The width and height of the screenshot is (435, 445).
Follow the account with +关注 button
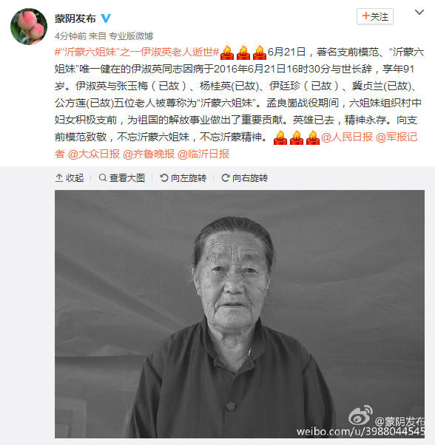pyautogui.click(x=375, y=16)
